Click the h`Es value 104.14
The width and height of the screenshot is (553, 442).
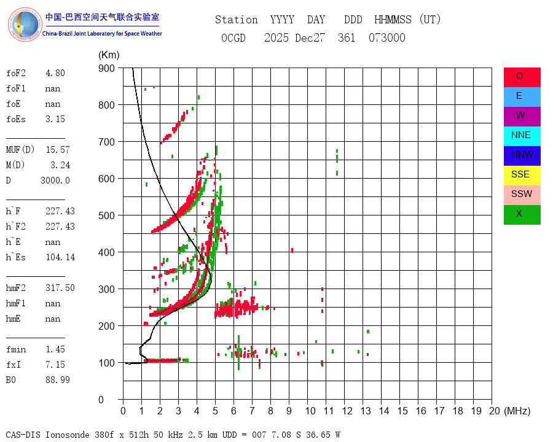pyautogui.click(x=60, y=257)
